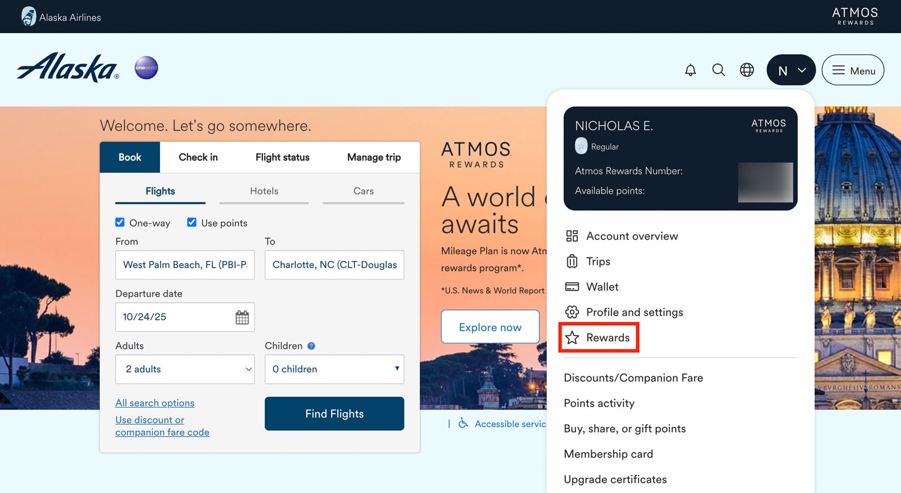901x493 pixels.
Task: Open the Adults dropdown
Action: click(x=185, y=369)
